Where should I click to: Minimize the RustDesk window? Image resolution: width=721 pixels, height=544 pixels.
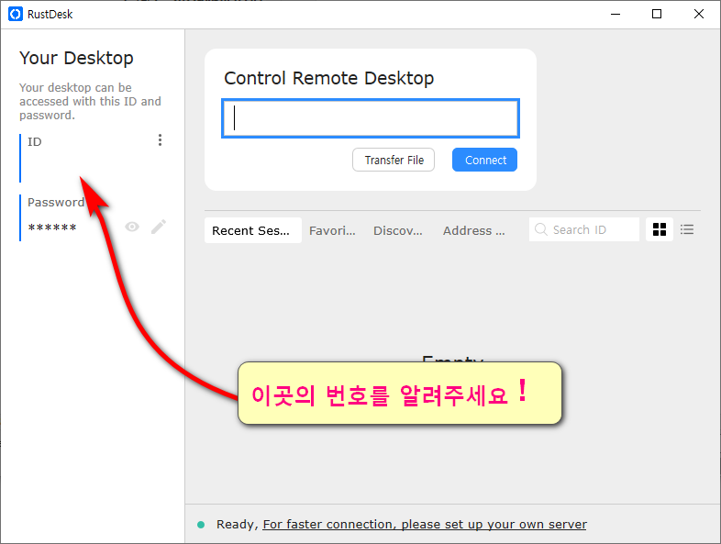614,14
